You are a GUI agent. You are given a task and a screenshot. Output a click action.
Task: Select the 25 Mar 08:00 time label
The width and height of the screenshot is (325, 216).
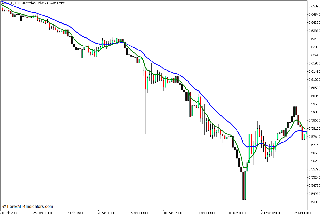[303, 213]
